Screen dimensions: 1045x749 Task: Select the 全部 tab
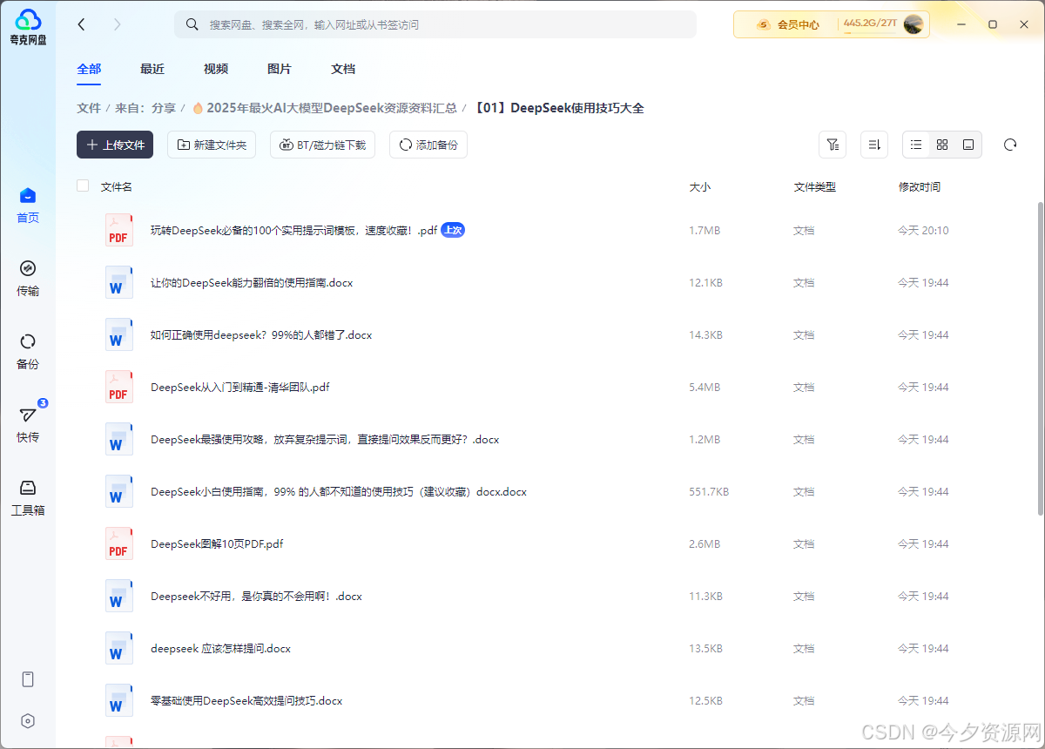[x=89, y=69]
